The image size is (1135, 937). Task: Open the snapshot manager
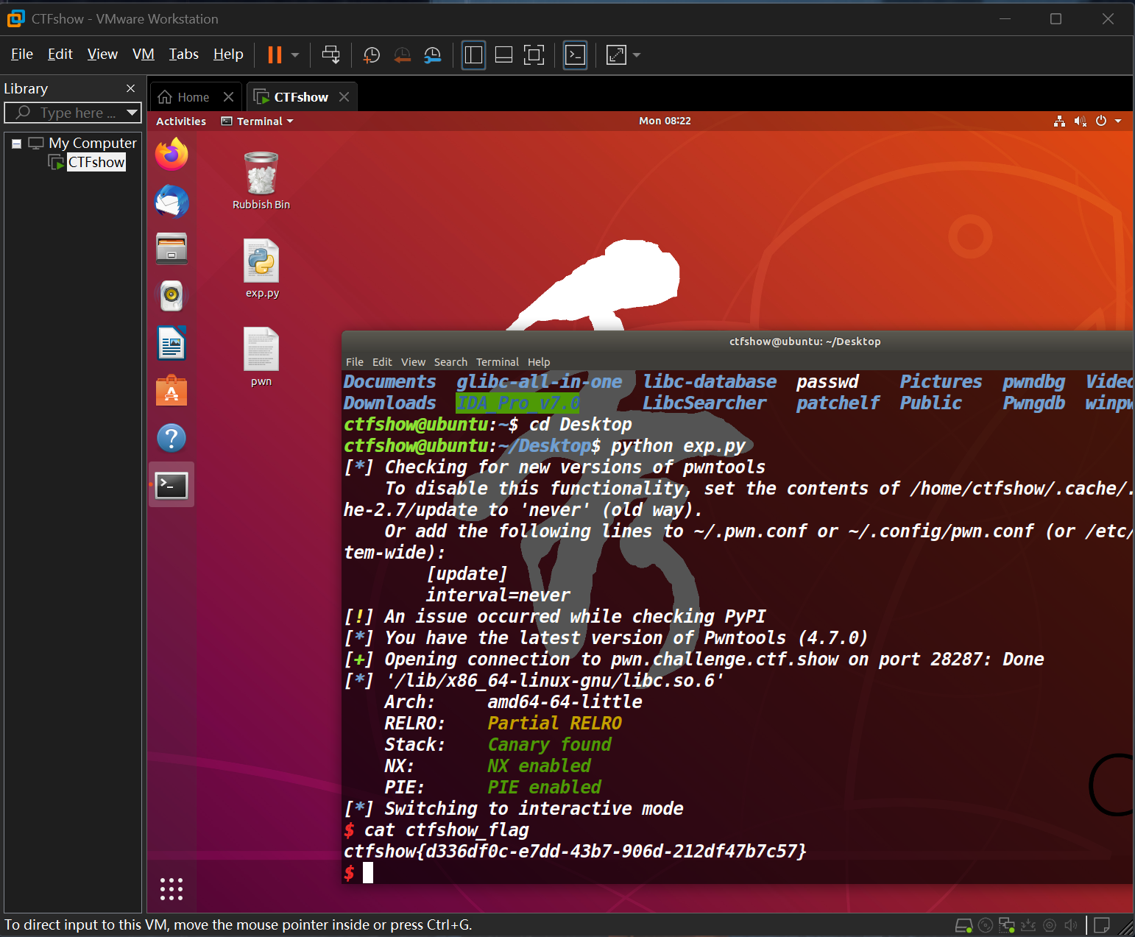coord(433,55)
